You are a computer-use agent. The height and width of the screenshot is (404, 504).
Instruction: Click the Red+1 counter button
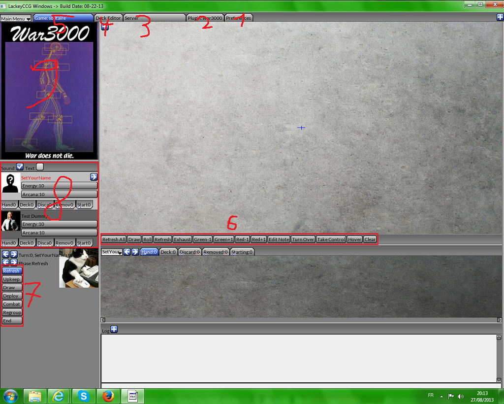[258, 239]
